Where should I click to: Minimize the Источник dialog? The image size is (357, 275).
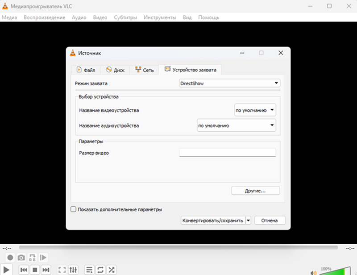[x=242, y=53]
